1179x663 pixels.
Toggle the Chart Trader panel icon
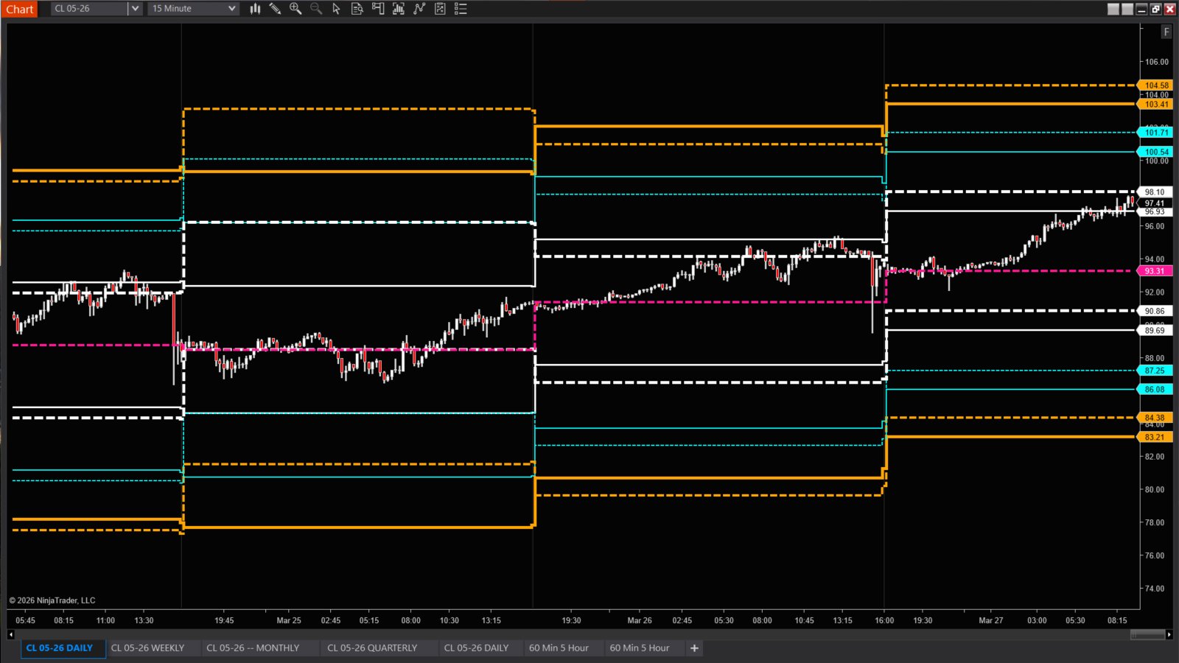click(378, 9)
